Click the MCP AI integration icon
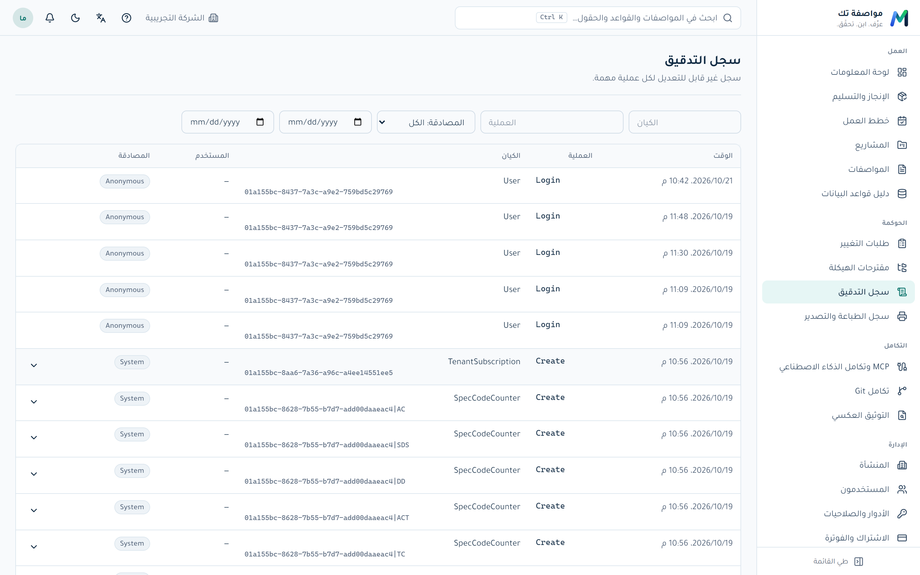Viewport: 920px width, 575px height. click(902, 367)
